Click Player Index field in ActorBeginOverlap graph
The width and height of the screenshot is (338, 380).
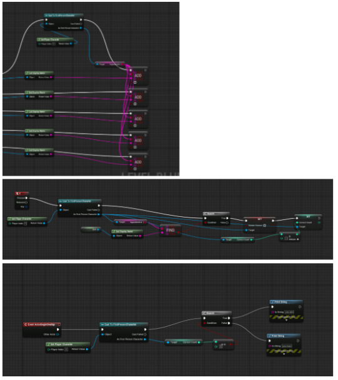click(66, 349)
